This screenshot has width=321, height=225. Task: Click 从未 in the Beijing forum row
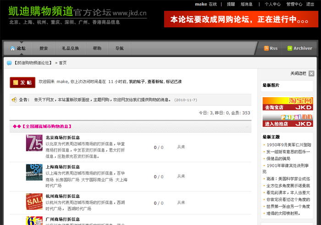tap(181, 147)
